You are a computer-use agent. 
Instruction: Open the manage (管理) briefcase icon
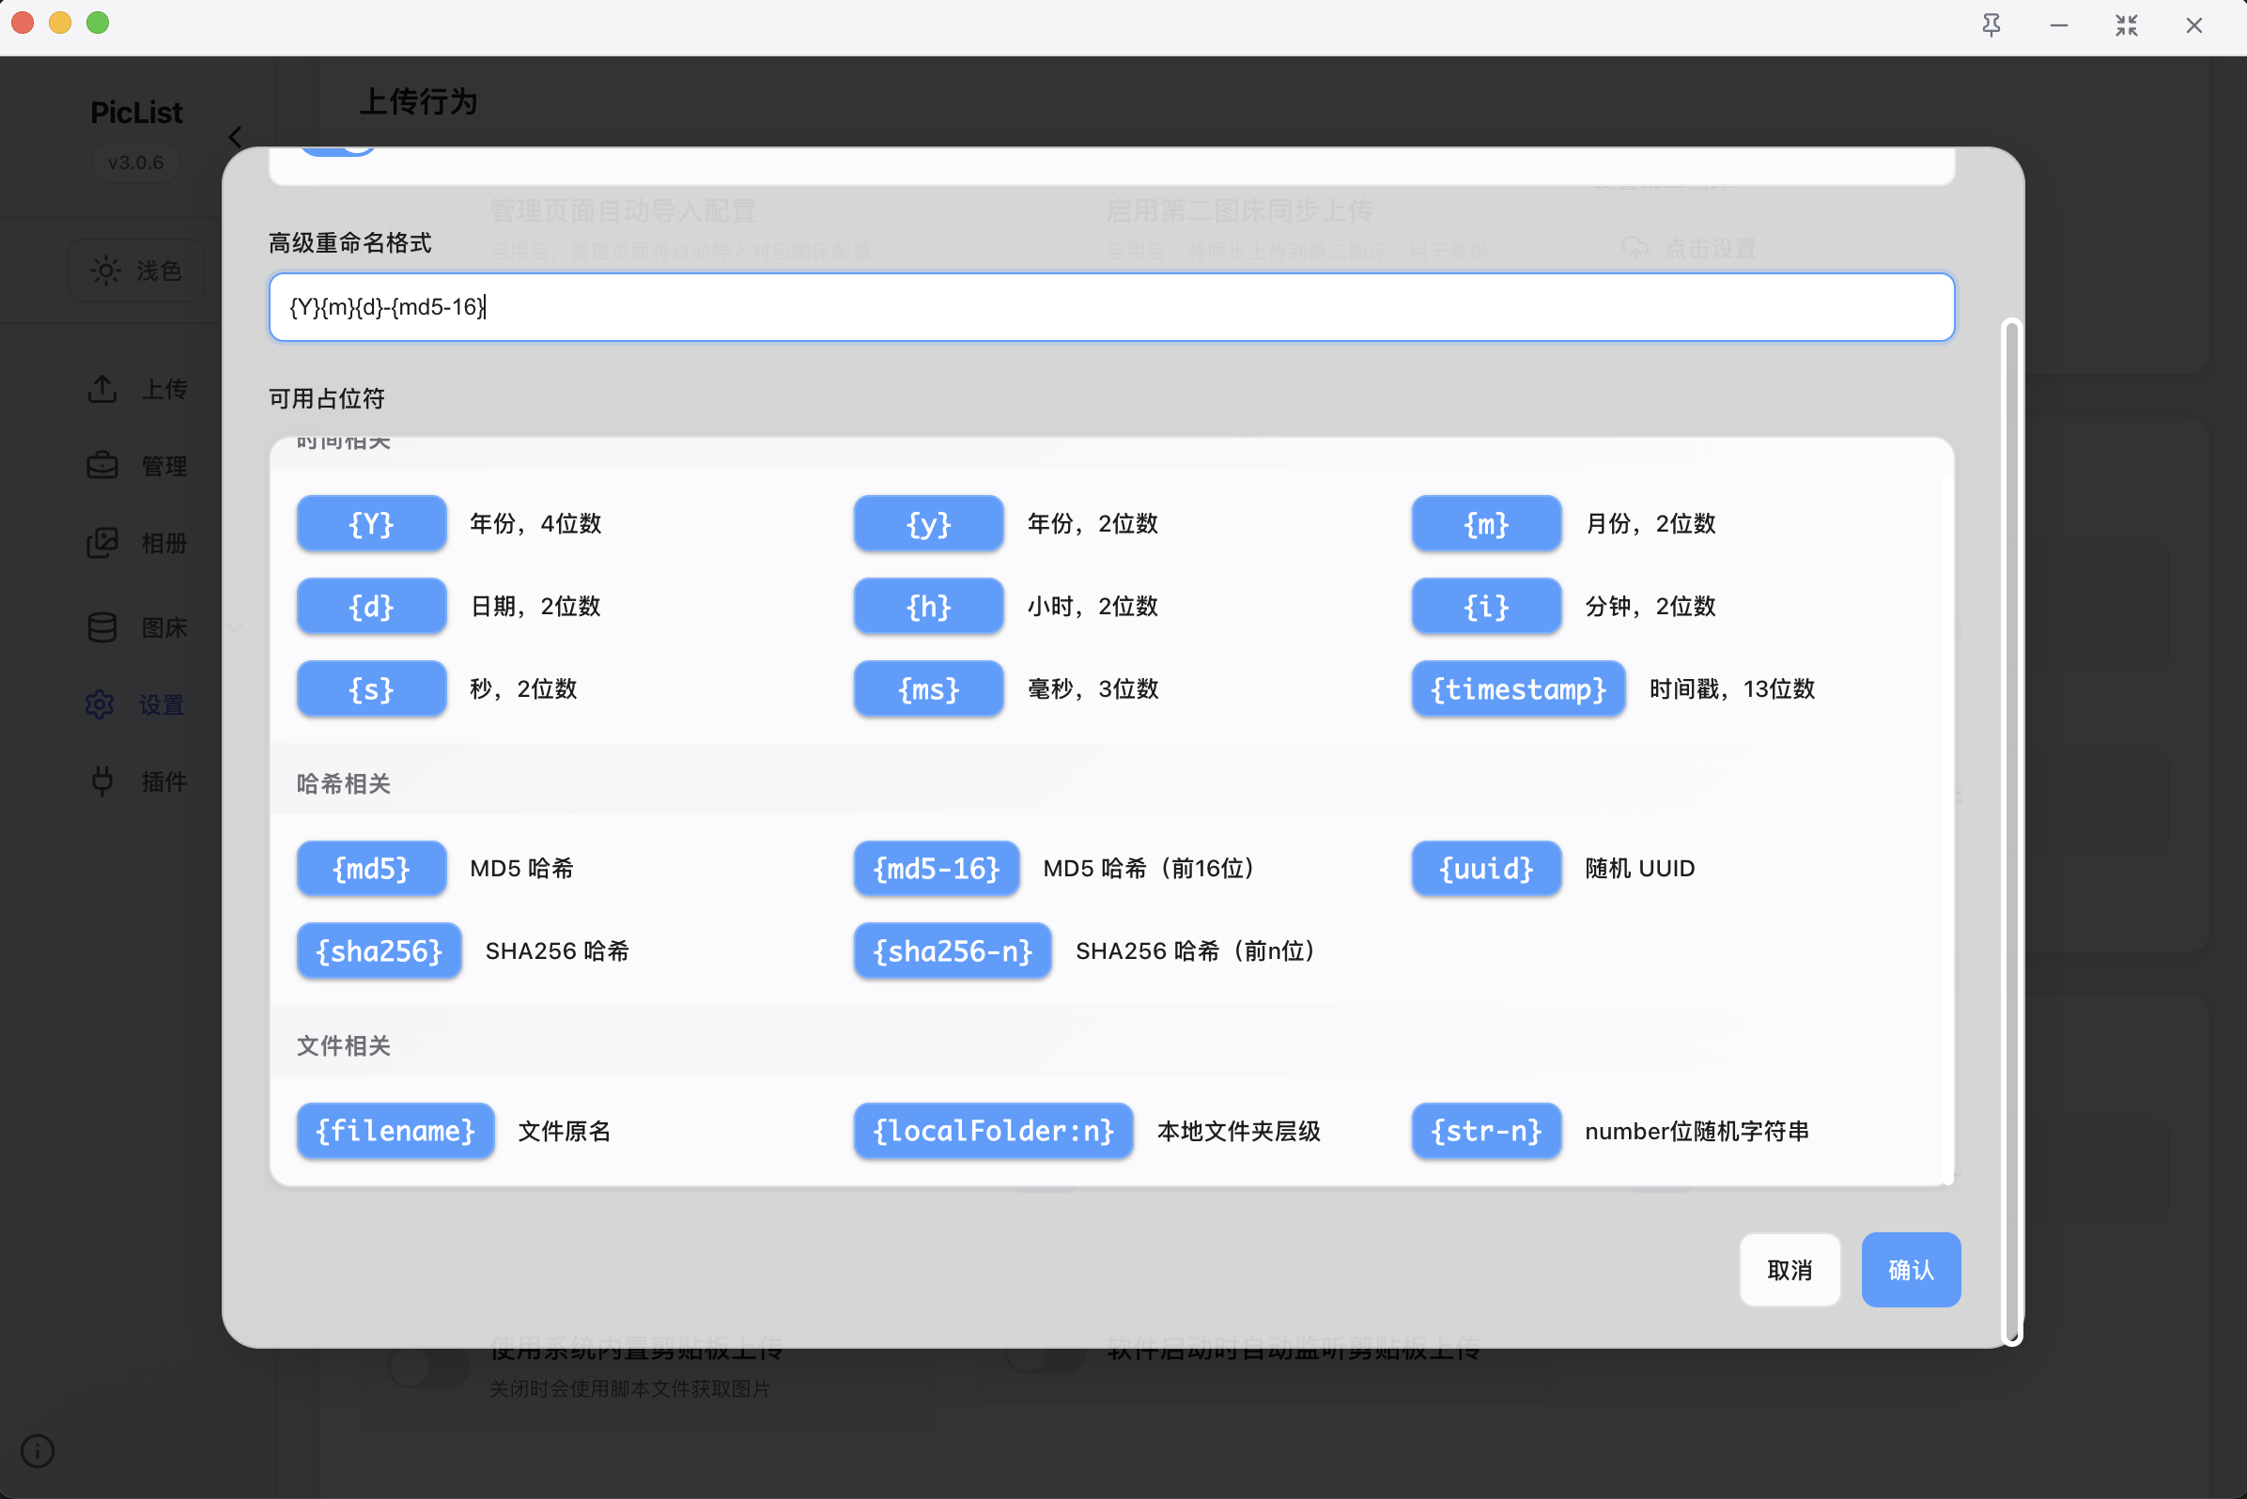(102, 466)
